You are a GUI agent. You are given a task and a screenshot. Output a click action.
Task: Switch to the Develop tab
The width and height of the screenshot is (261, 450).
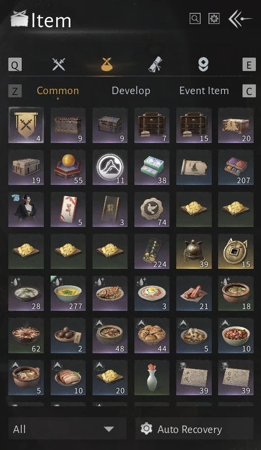pyautogui.click(x=131, y=91)
